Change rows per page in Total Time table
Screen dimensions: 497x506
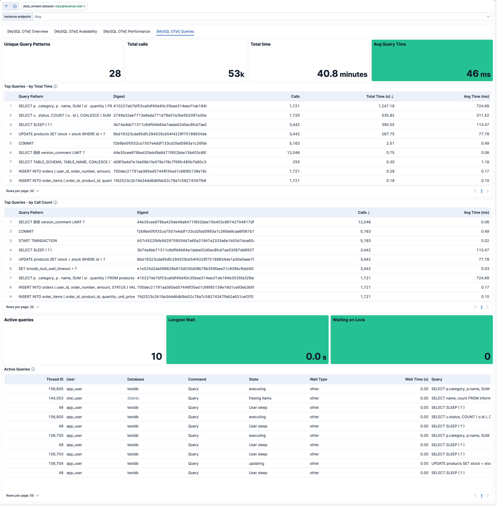pyautogui.click(x=23, y=191)
